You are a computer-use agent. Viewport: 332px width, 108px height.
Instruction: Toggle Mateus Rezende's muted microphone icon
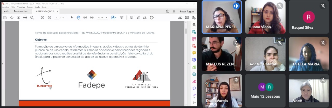[236, 43]
